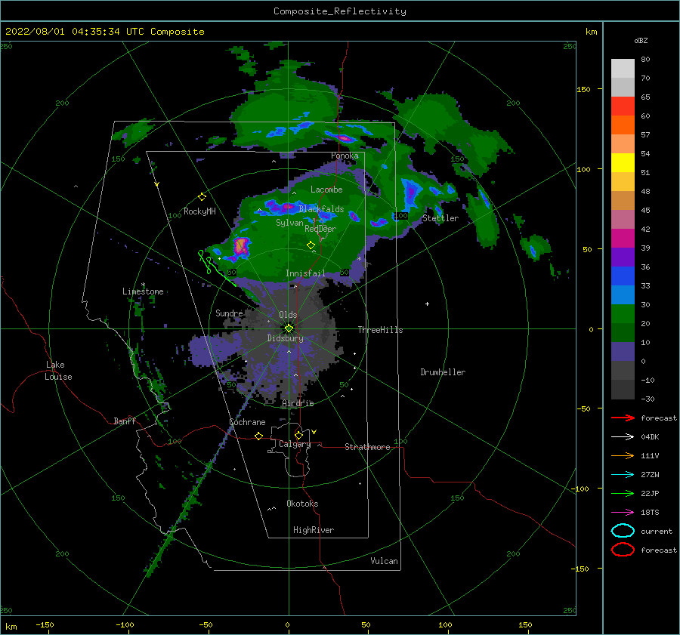The width and height of the screenshot is (680, 635).
Task: Click the Limestone label
Action: [143, 291]
